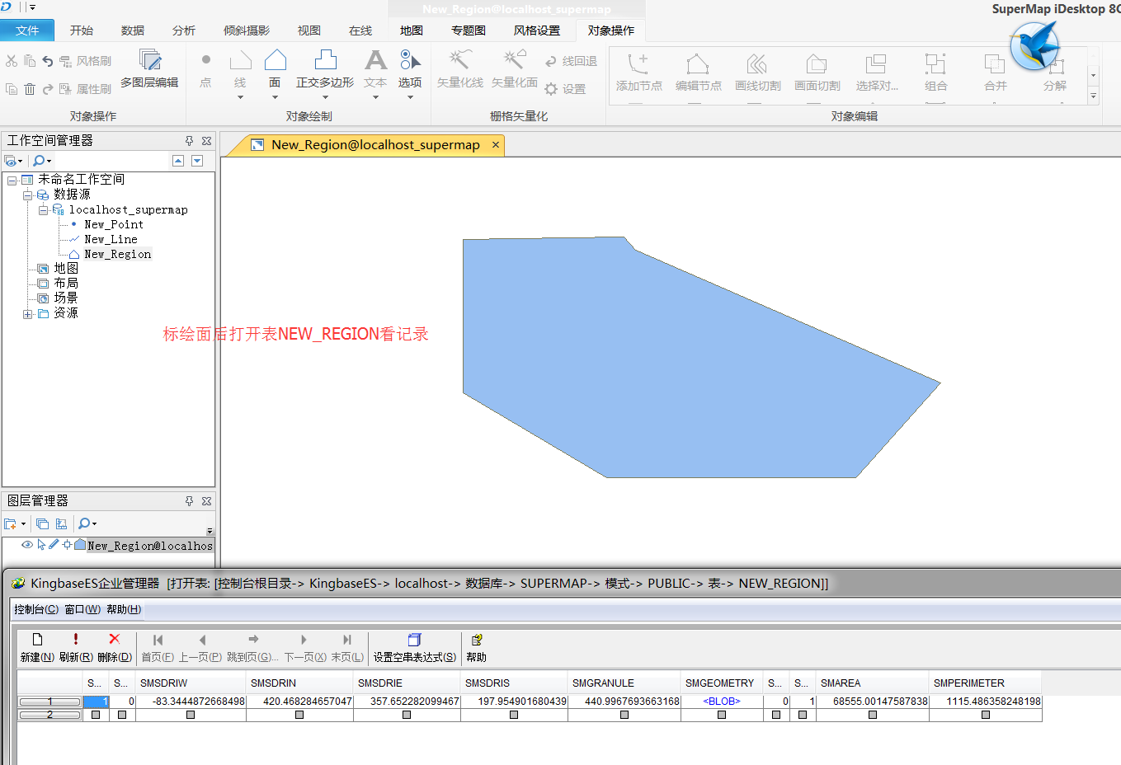Viewport: 1121px width, 765px height.
Task: Pin the 工作空间管理器 panel
Action: (189, 141)
